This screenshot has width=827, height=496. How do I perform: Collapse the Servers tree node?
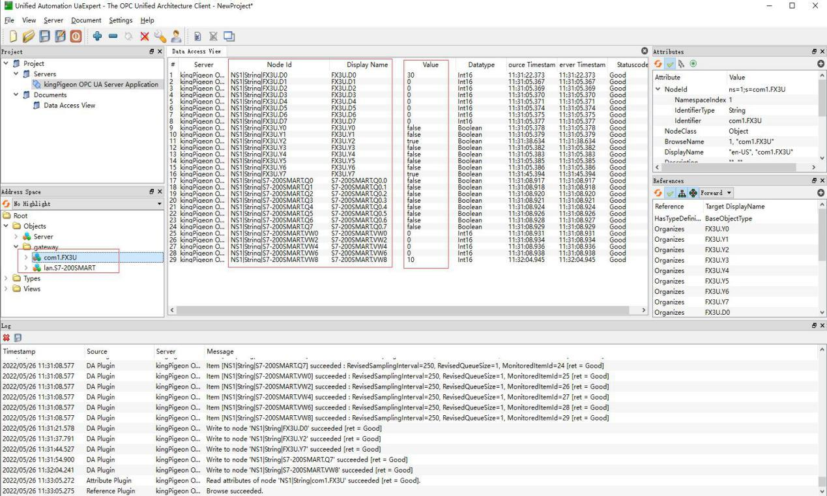tap(16, 74)
